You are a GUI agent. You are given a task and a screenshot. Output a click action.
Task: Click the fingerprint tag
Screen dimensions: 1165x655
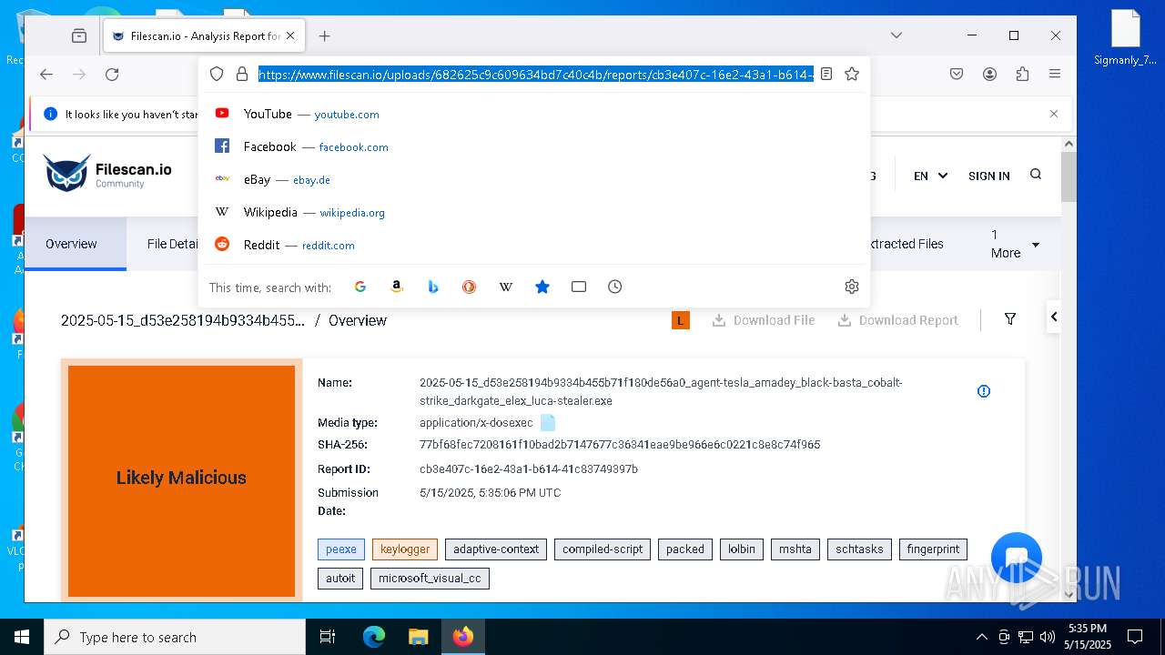click(933, 549)
